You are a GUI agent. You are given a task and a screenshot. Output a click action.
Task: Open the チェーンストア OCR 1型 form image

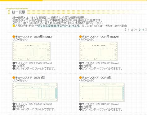pyautogui.click(x=35, y=92)
